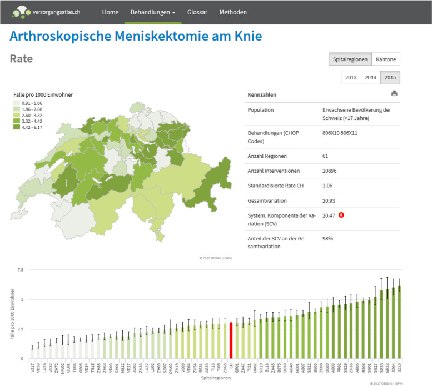Click the '3.06' standardized rate value
Image resolution: width=432 pixels, height=386 pixels.
[x=327, y=186]
